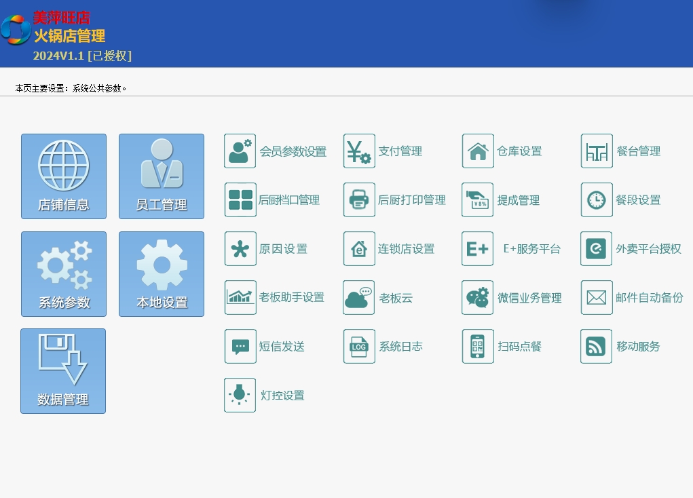This screenshot has height=498, width=693.
Task: Open the 系统日志 LOG icon
Action: [359, 347]
